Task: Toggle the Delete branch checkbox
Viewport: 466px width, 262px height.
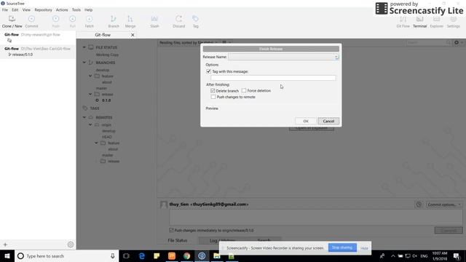Action: click(x=213, y=90)
